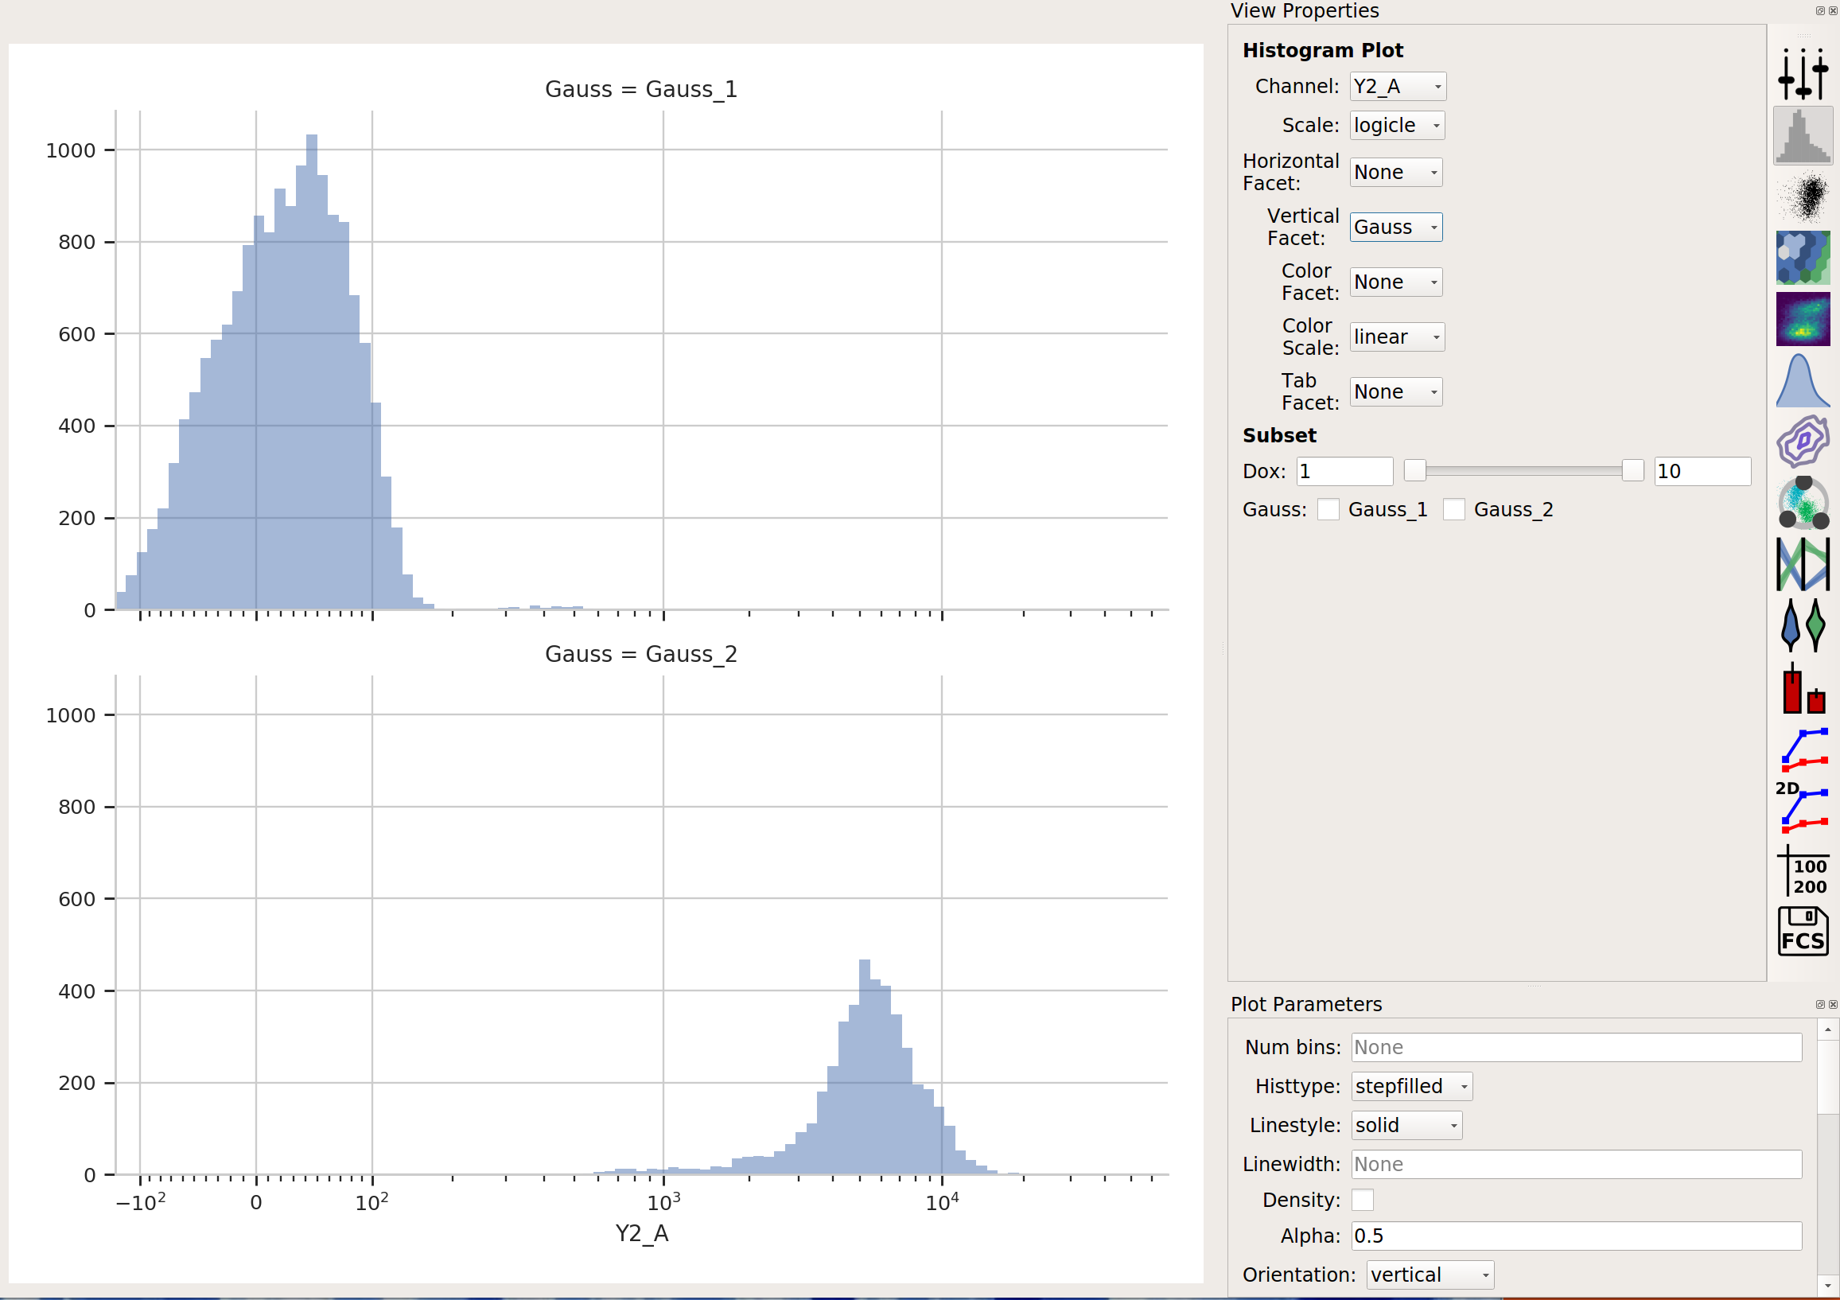Expand the Scale dropdown set to logicle
Image resolution: width=1840 pixels, height=1300 pixels.
pos(1397,126)
